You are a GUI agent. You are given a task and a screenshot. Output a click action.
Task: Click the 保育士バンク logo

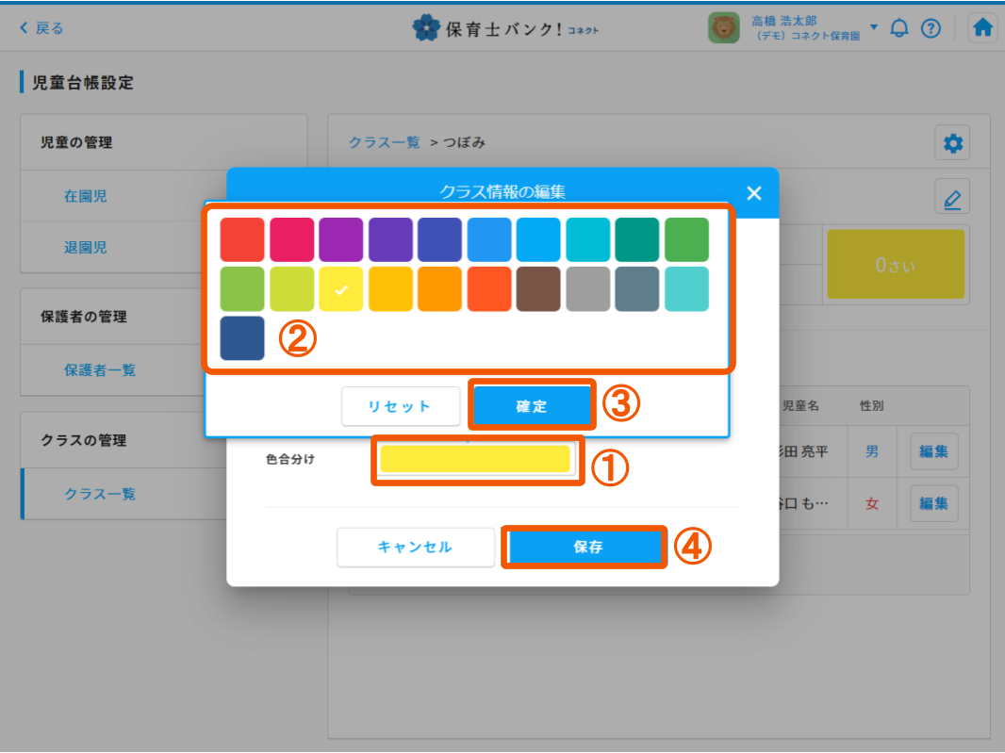tap(504, 28)
